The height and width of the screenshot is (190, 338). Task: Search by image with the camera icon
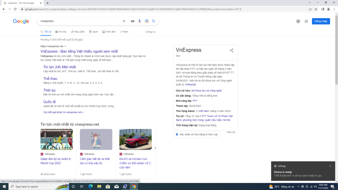(147, 21)
